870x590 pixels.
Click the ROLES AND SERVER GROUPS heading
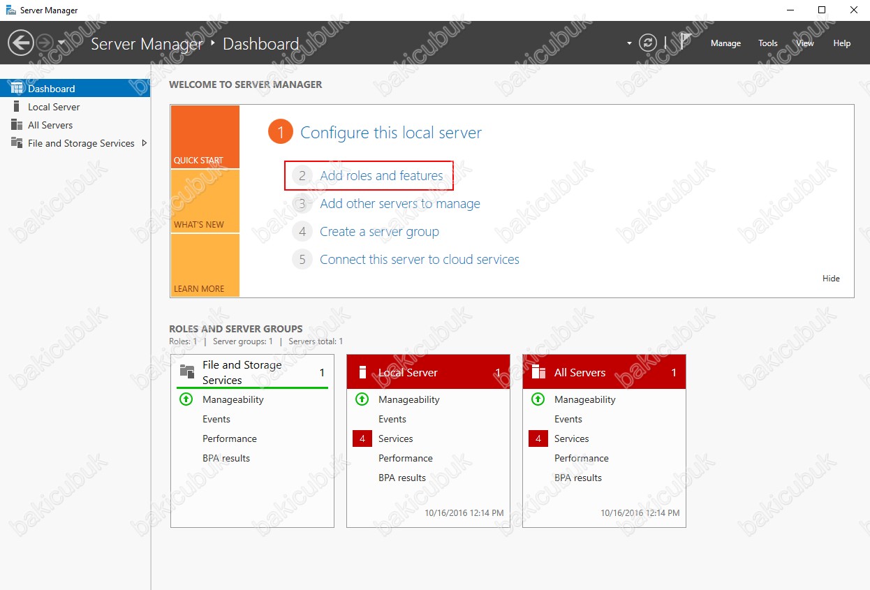click(236, 329)
